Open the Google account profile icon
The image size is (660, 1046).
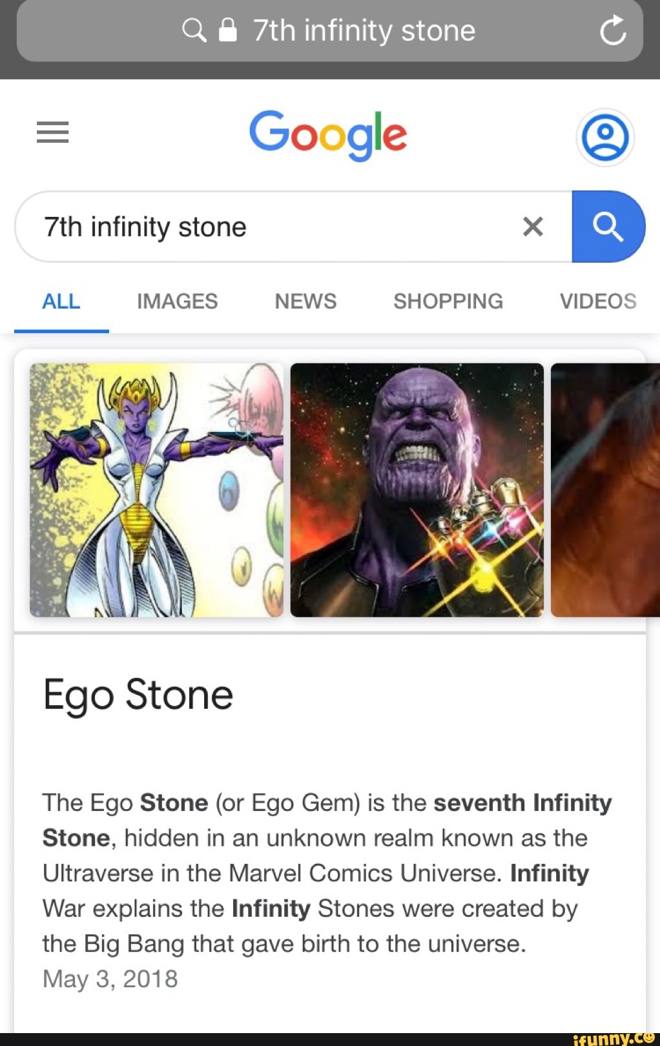click(604, 138)
